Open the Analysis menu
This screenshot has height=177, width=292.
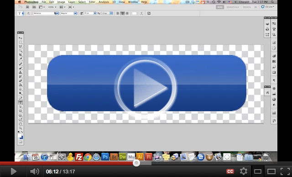click(104, 2)
